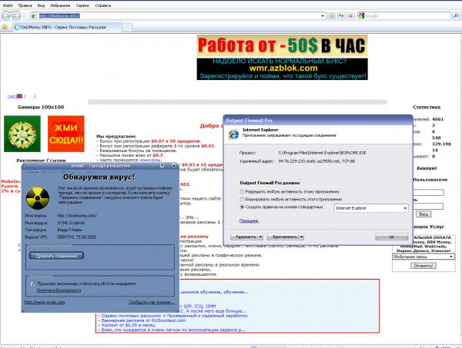Click the statistics value 4061

coord(437,119)
